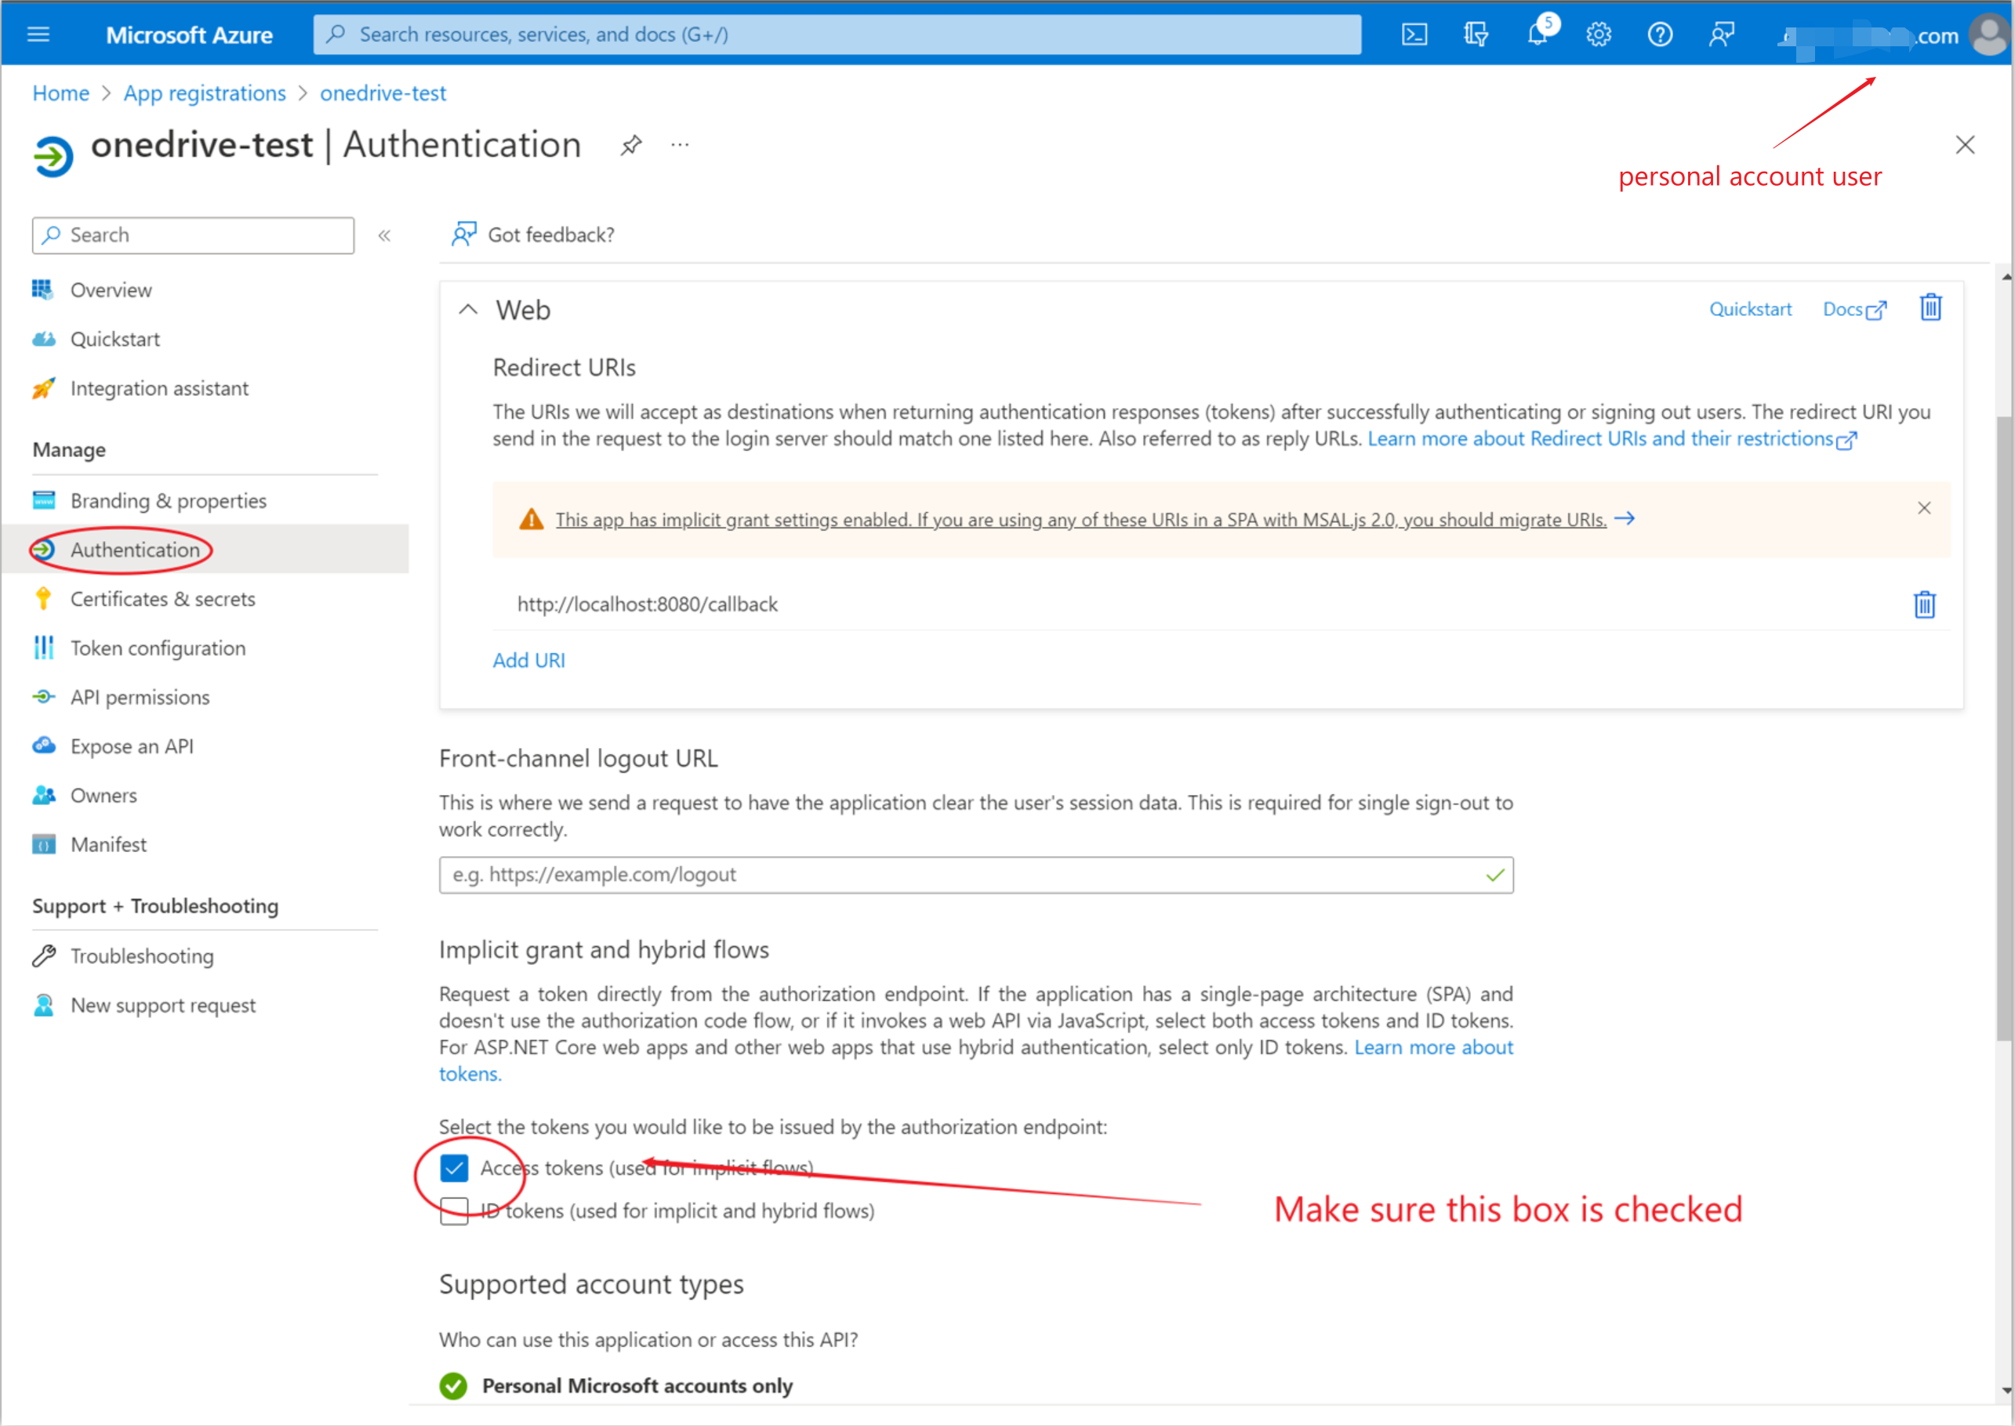Focus the Front-channel logout URL field

click(975, 875)
